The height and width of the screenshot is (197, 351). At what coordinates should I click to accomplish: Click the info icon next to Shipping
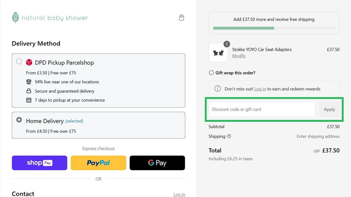point(229,136)
